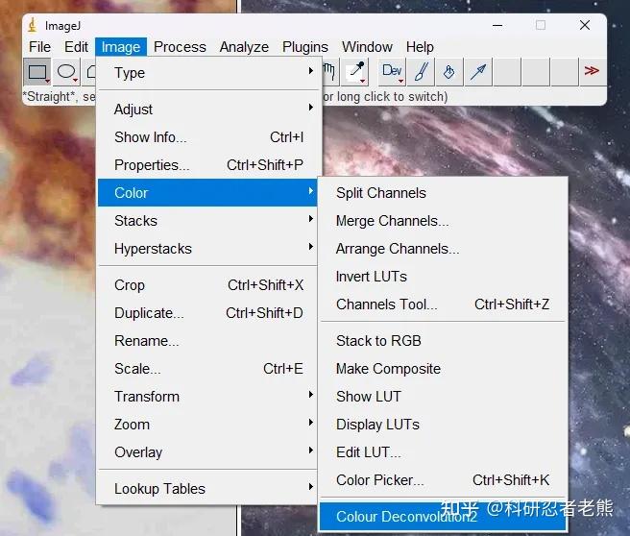Choose Duplicate... menu item
The height and width of the screenshot is (536, 630).
207,312
